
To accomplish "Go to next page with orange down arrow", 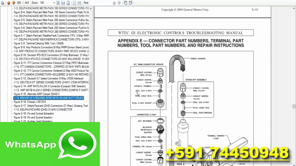I will pos(13,3).
